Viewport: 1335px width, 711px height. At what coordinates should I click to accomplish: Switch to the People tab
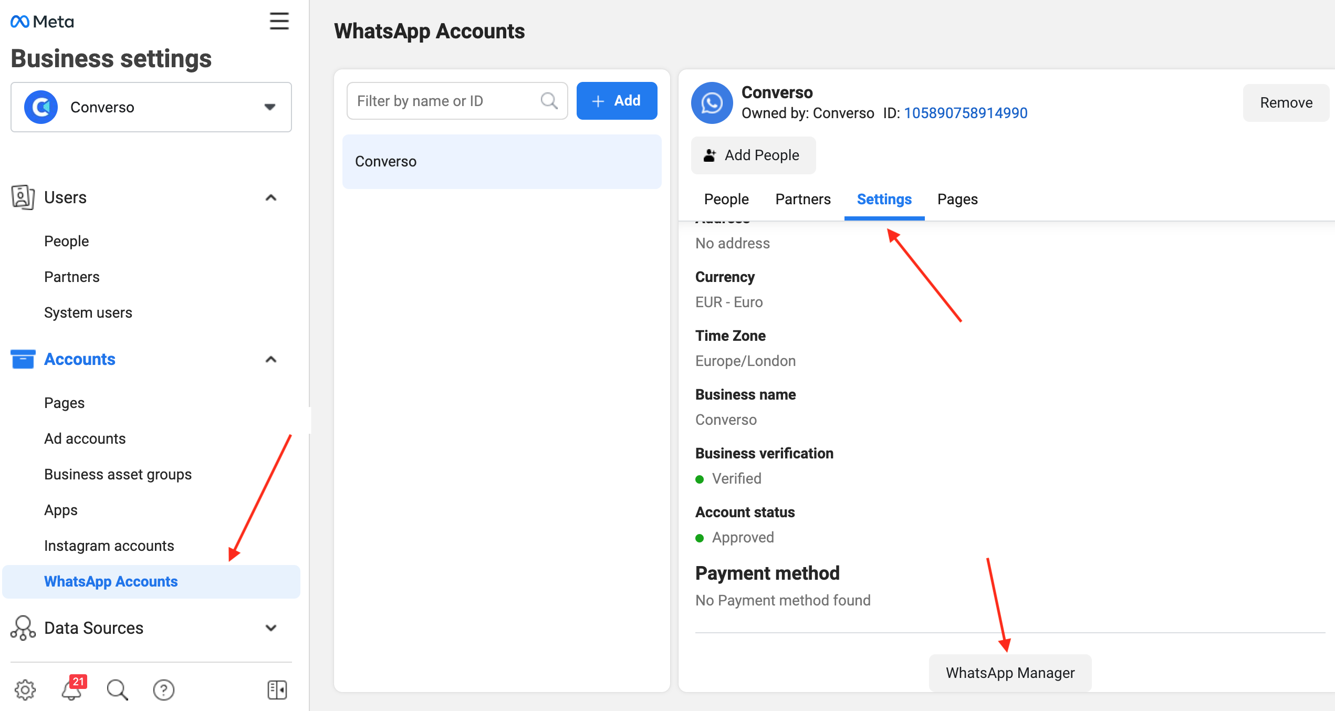pyautogui.click(x=726, y=200)
